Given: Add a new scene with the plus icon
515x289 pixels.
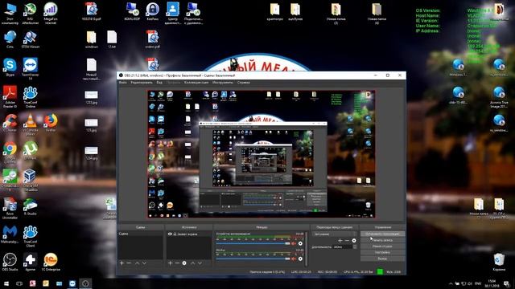Looking at the screenshot, I should [x=122, y=263].
